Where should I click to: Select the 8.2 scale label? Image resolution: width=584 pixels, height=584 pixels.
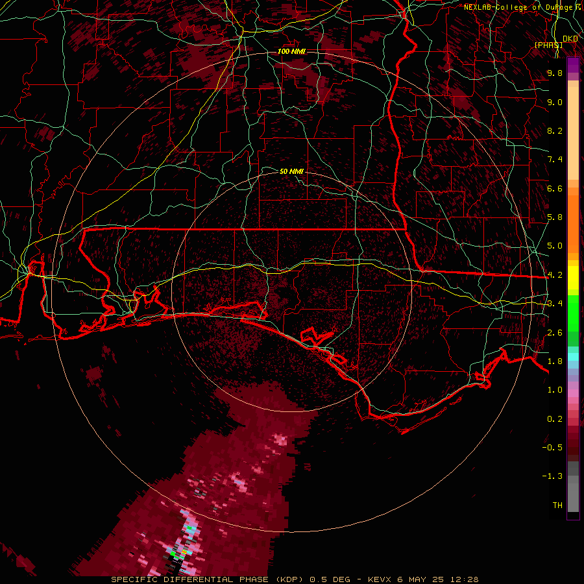(x=555, y=130)
